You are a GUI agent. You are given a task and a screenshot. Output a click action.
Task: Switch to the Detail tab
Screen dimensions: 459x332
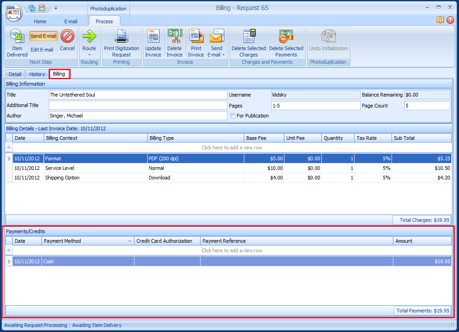(x=15, y=74)
